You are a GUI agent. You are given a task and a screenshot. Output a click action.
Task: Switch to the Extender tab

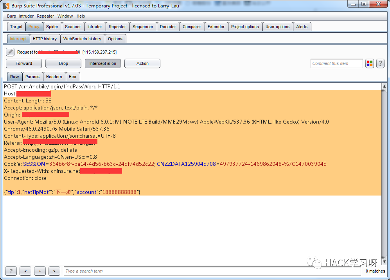[x=216, y=27]
